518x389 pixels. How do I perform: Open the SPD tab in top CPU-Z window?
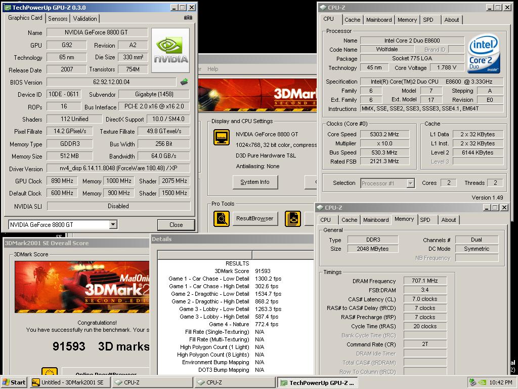point(428,20)
